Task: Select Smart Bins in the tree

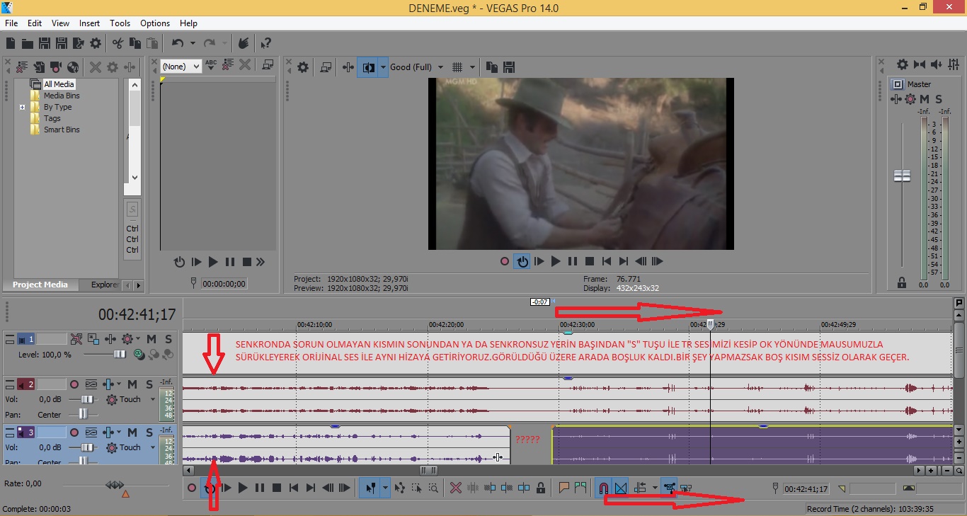Action: (62, 130)
